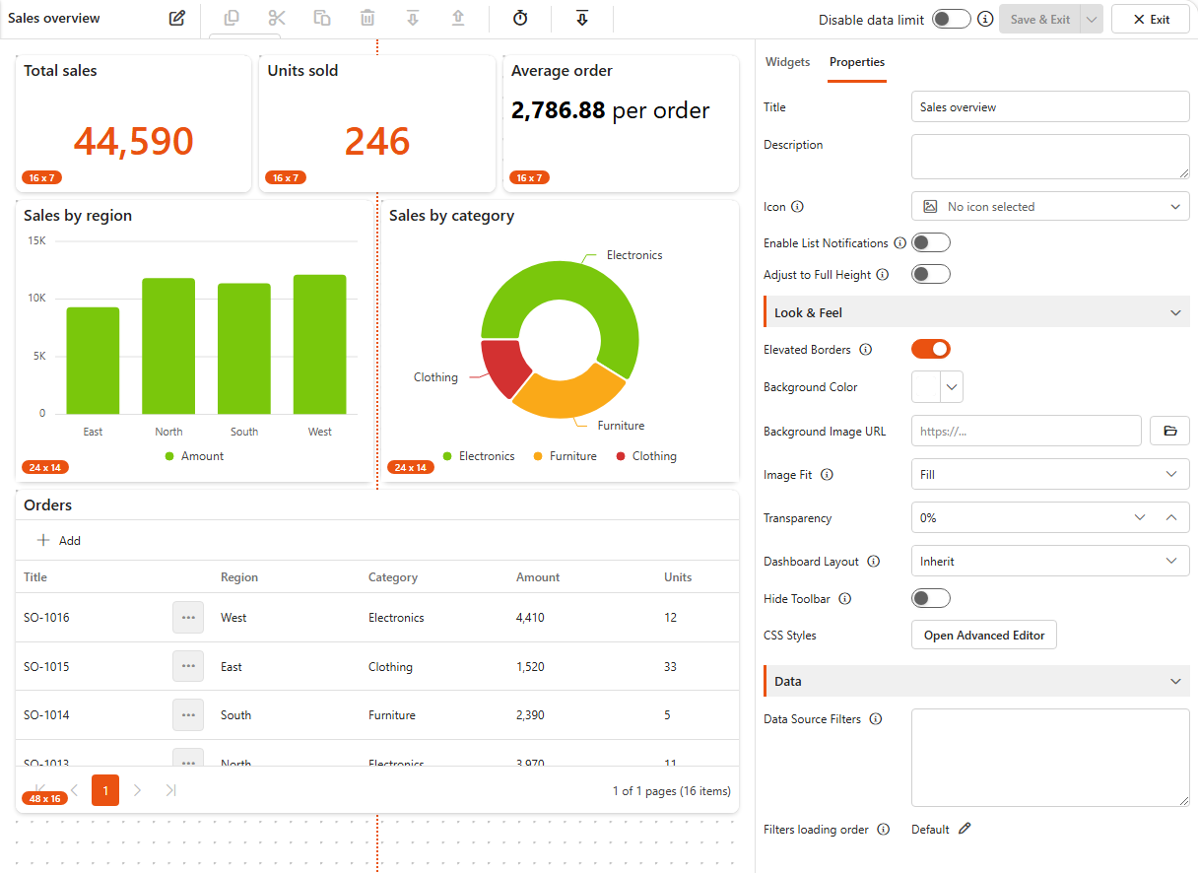Sort Orders by Title column header
Image resolution: width=1198 pixels, height=873 pixels.
pyautogui.click(x=35, y=577)
